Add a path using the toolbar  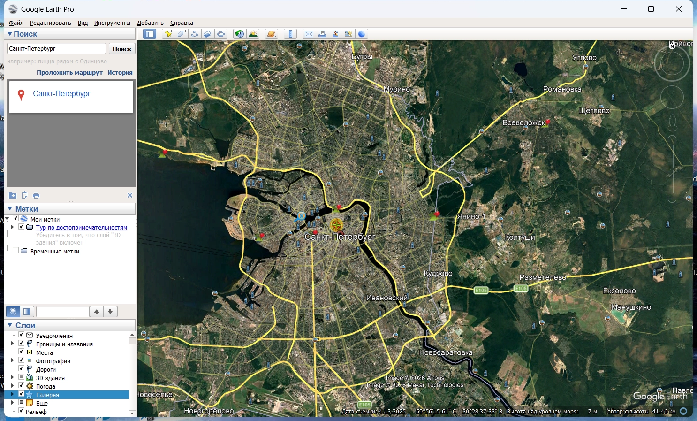pyautogui.click(x=195, y=34)
